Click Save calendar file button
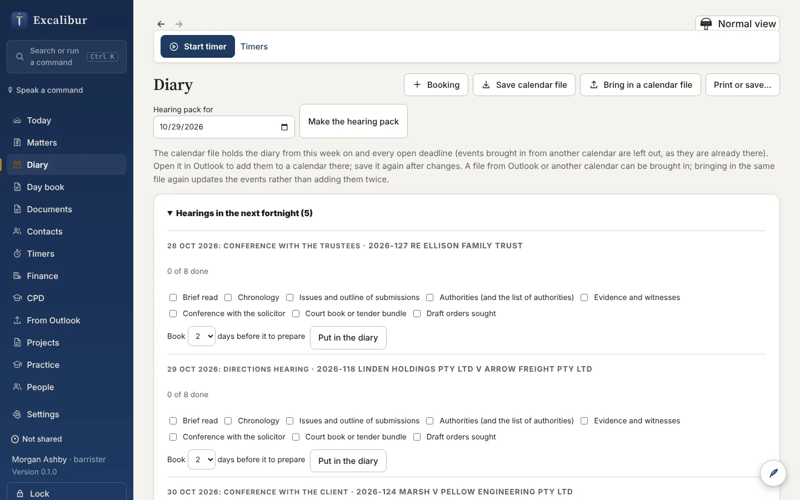Viewport: 800px width, 500px height. (524, 85)
